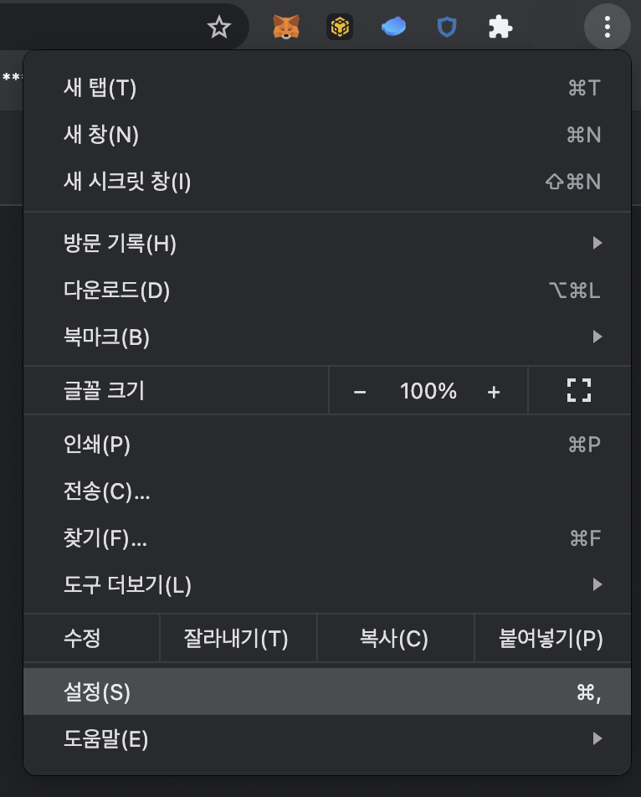The height and width of the screenshot is (797, 641).
Task: Click the three-dot Chrome menu button
Action: 608,28
